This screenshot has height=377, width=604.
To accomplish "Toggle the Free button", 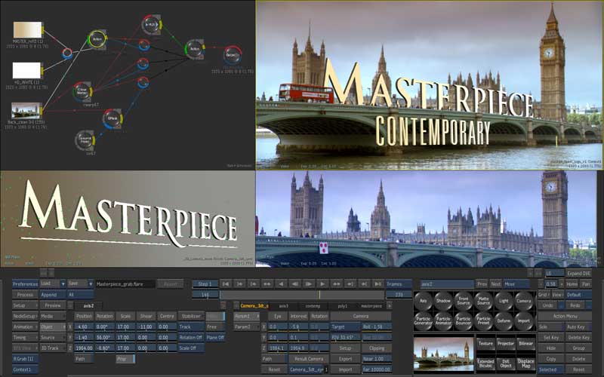I will click(x=215, y=326).
